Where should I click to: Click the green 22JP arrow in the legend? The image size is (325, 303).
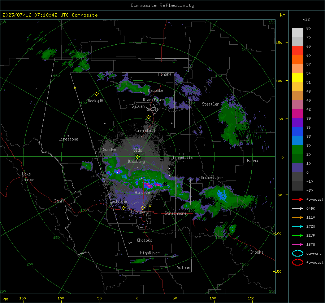click(x=298, y=235)
